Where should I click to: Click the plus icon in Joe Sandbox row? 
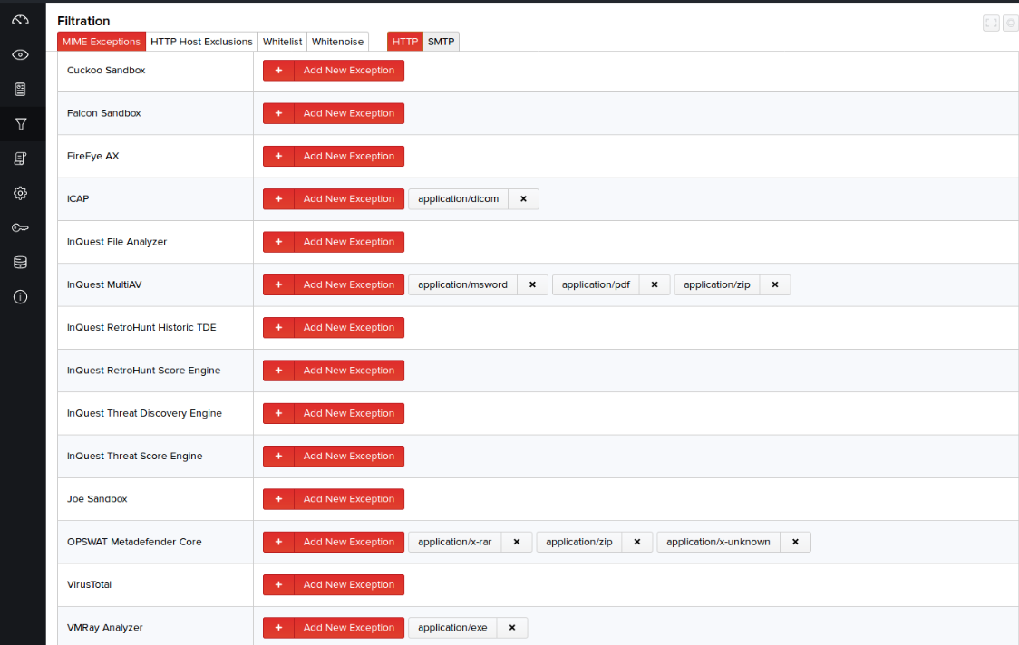(x=279, y=499)
